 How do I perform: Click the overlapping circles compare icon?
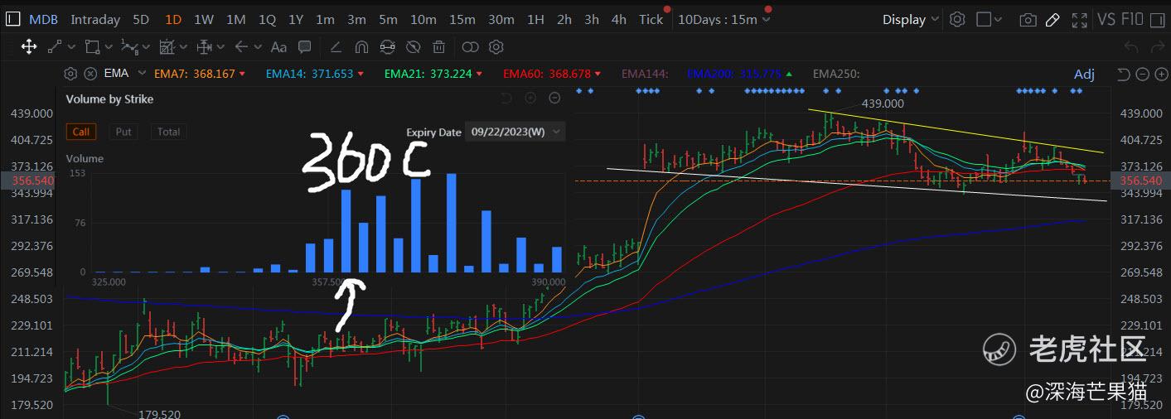470,47
